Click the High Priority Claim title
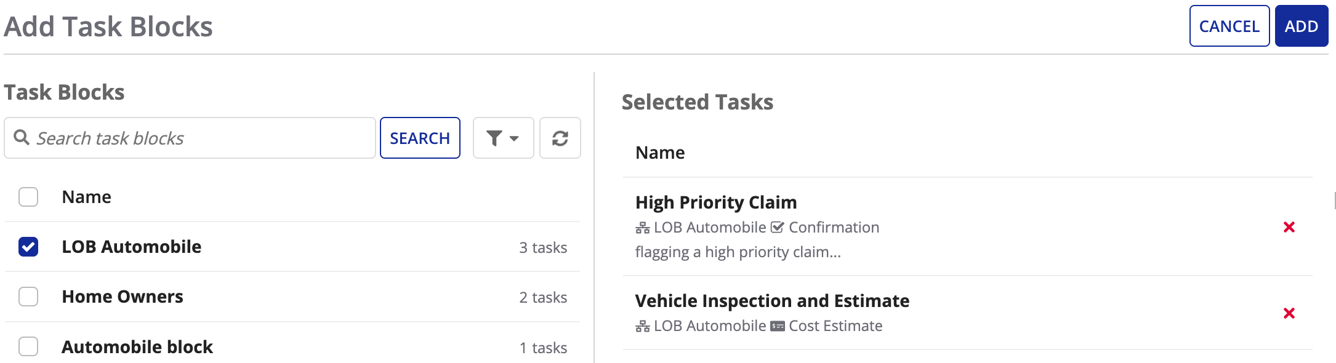 coord(716,202)
